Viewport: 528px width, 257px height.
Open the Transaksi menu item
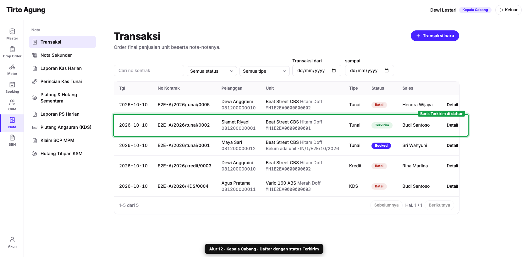[62, 42]
